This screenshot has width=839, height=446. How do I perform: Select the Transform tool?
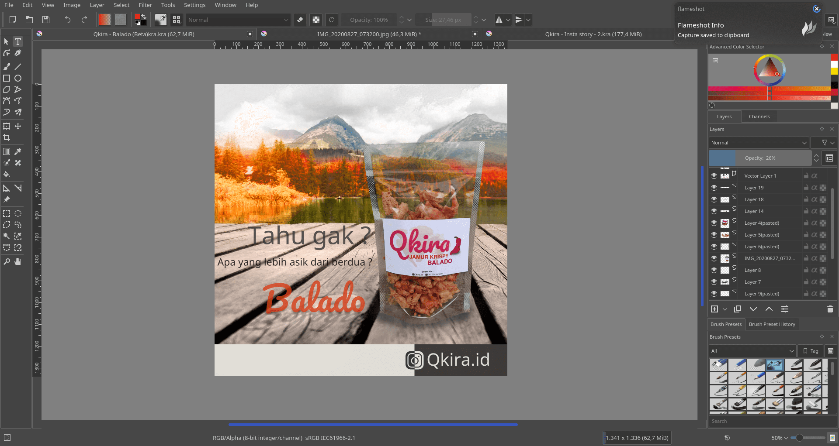point(7,126)
